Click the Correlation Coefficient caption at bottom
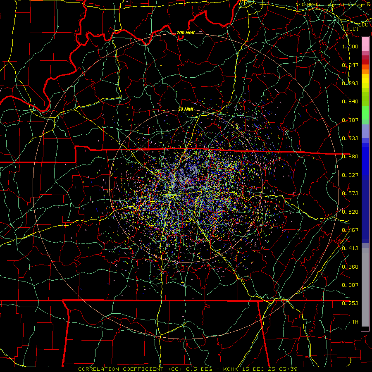This screenshot has height=372, width=372. point(188,369)
